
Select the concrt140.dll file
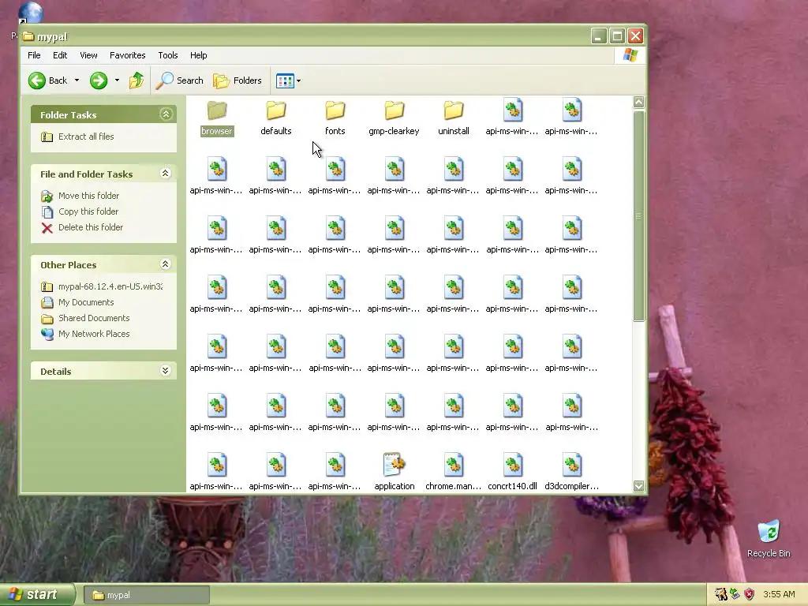click(513, 472)
